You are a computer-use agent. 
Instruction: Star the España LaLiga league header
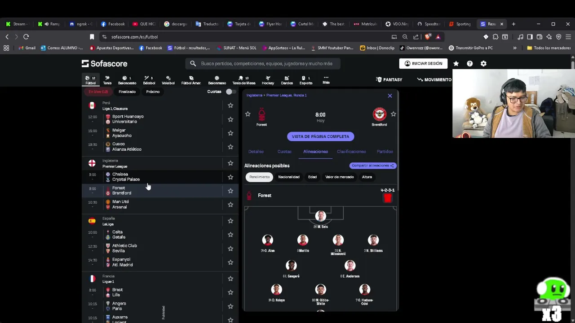point(230,221)
